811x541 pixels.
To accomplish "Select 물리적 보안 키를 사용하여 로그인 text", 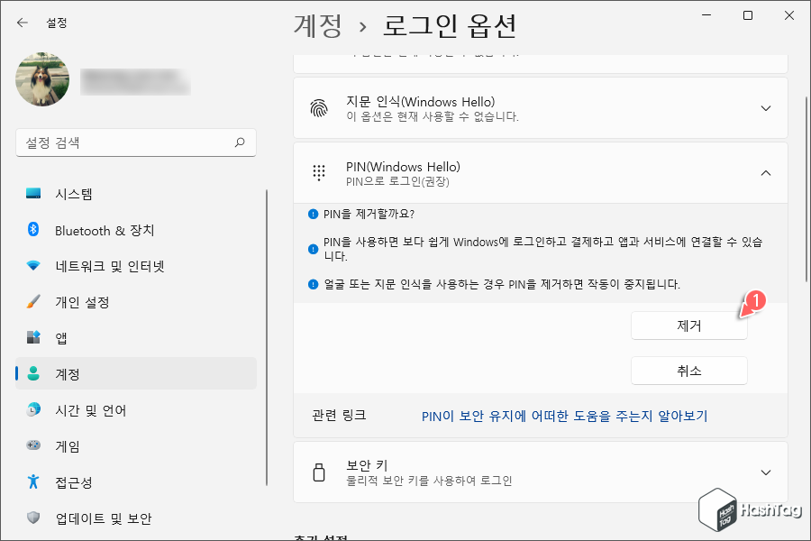I will [x=429, y=481].
